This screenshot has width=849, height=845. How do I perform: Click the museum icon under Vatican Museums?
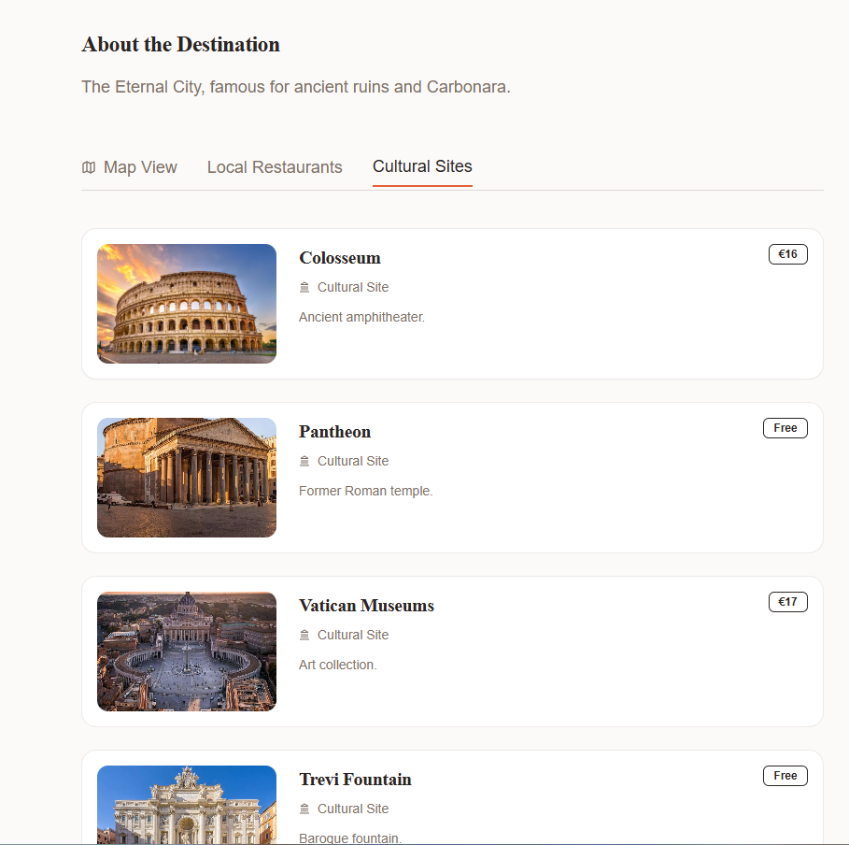click(x=304, y=636)
